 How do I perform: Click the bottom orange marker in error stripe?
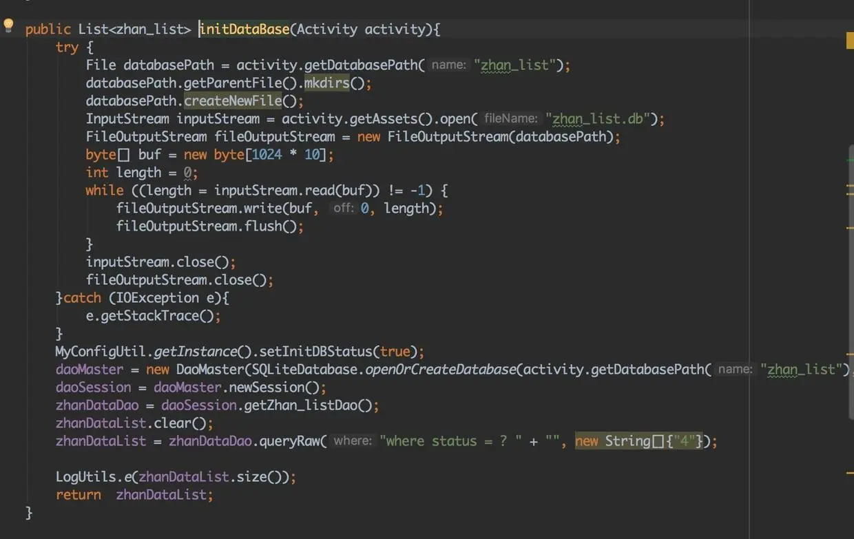pos(850,473)
